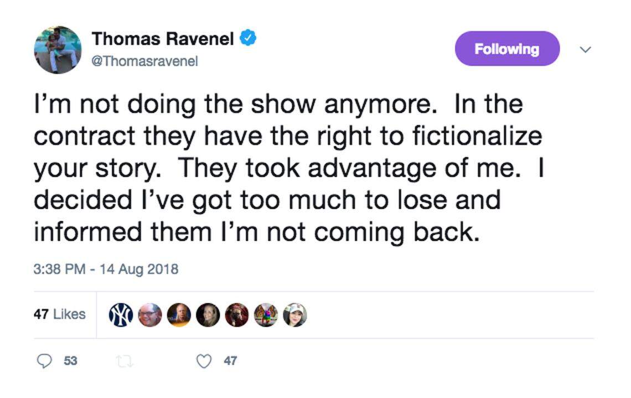
Task: Click the reply speech bubble icon
Action: click(x=45, y=361)
